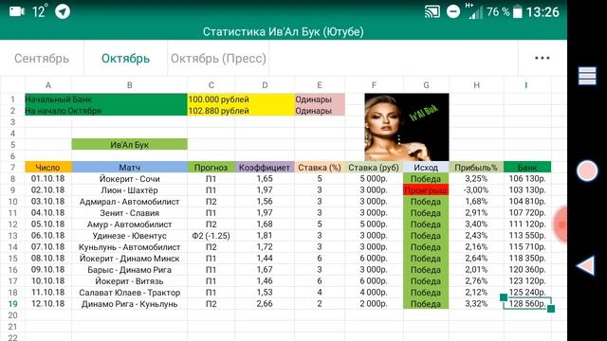Screen dimensions: 607x341
Task: Select the Исход header cell
Action: coord(426,168)
